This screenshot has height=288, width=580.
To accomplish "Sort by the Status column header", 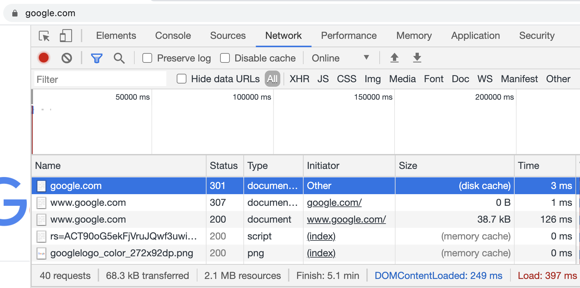I will [225, 166].
